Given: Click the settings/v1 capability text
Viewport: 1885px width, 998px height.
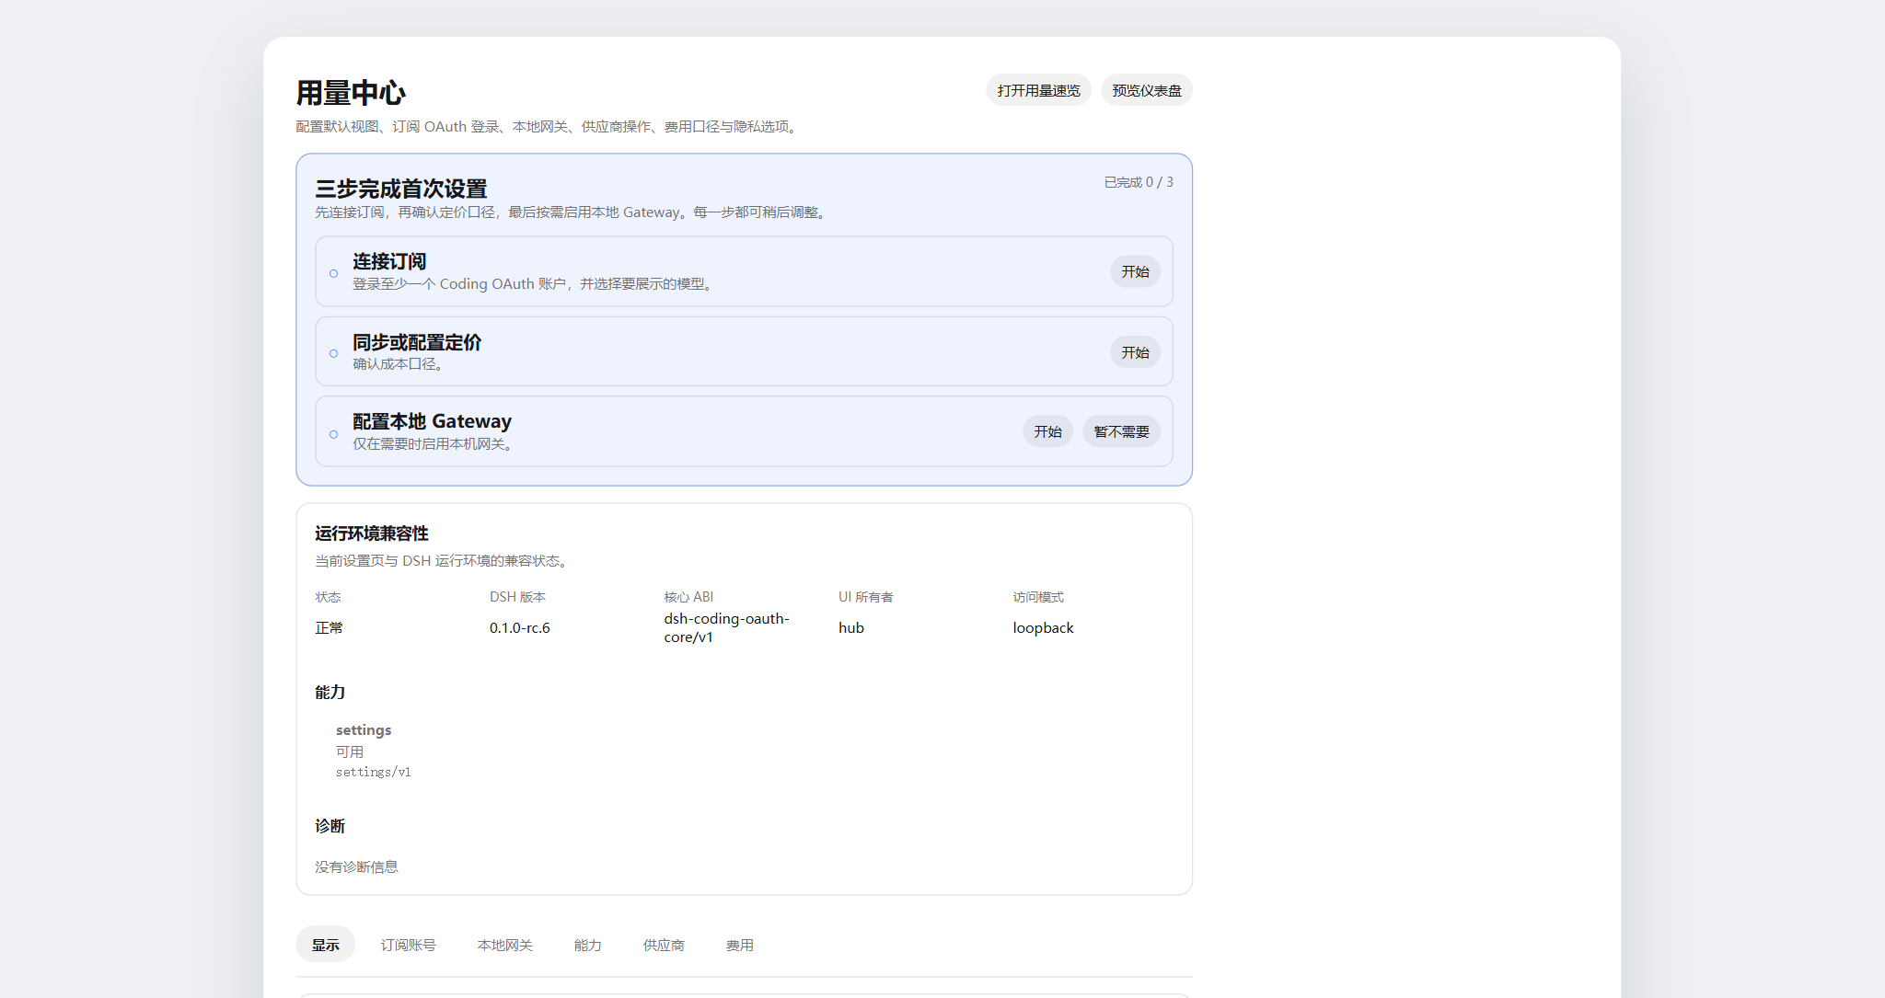Looking at the screenshot, I should coord(373,772).
